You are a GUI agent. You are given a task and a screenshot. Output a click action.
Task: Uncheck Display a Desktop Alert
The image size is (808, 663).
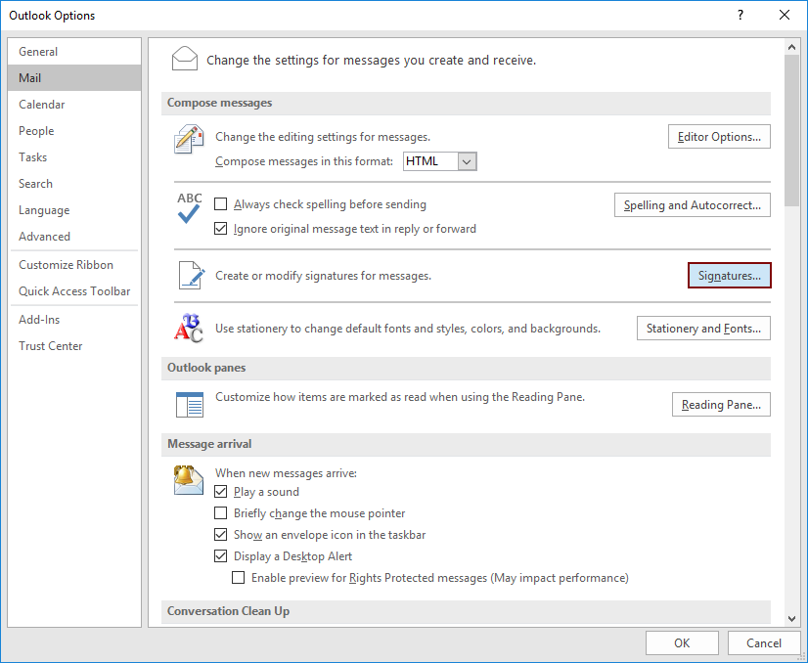tap(220, 555)
